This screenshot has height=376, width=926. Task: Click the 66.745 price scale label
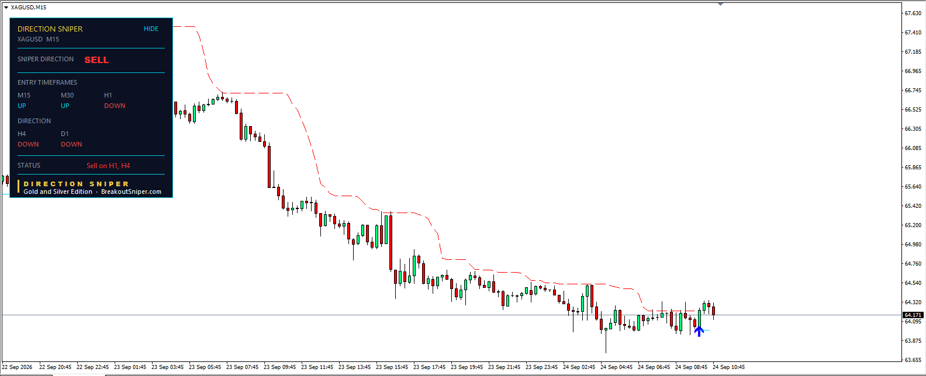point(913,90)
